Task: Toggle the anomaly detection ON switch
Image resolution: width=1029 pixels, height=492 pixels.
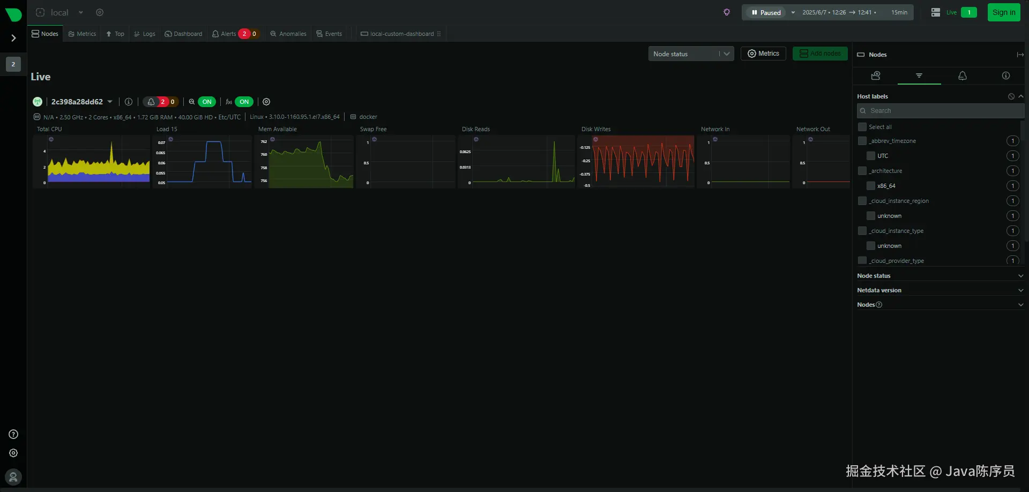Action: coord(207,102)
